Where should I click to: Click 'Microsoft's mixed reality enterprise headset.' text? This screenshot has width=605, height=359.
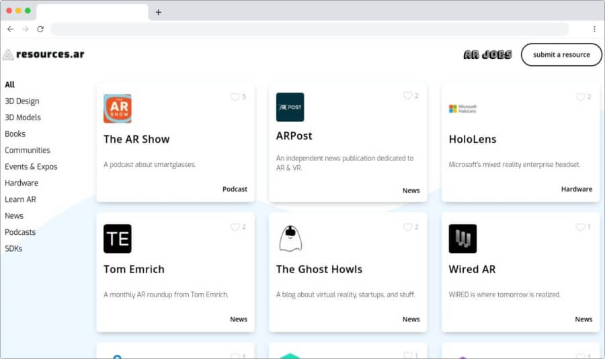click(x=514, y=164)
